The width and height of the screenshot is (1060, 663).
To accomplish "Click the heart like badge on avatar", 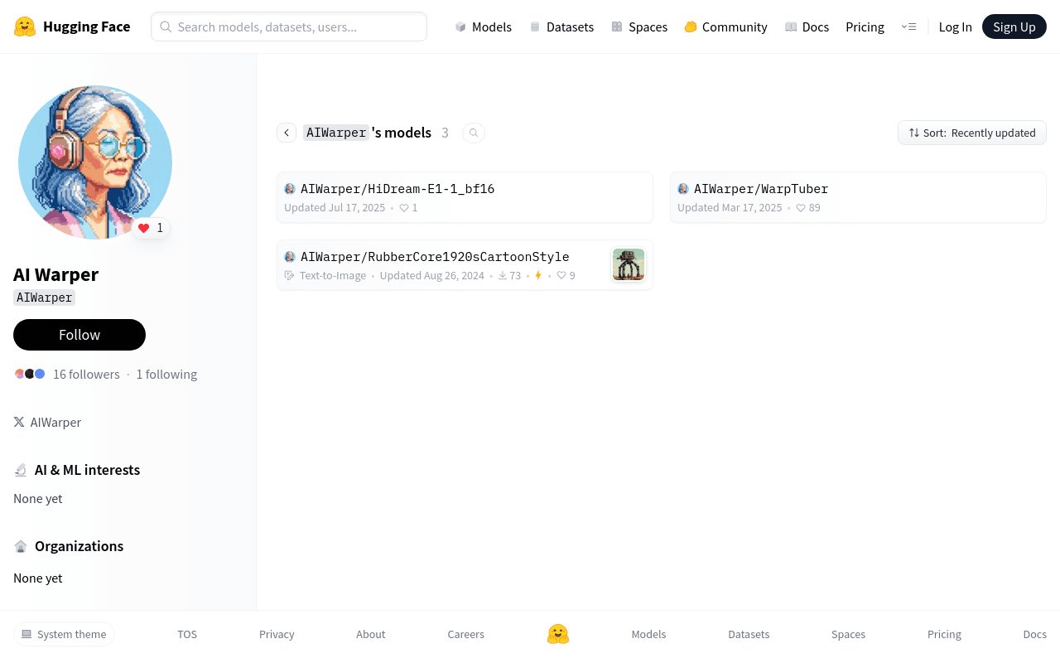I will coord(151,228).
